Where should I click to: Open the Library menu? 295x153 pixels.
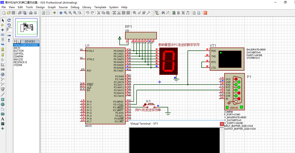pyautogui.click(x=86, y=7)
